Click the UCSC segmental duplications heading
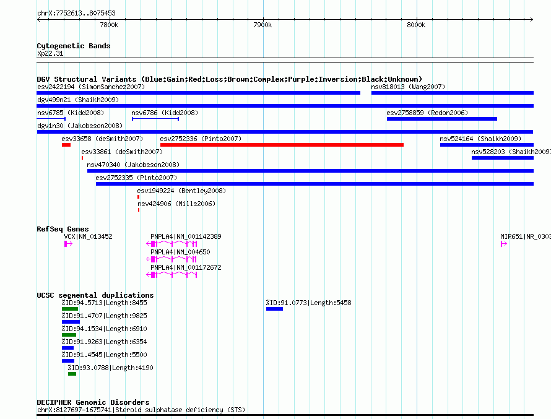Image resolution: width=551 pixels, height=419 pixels. pos(95,295)
